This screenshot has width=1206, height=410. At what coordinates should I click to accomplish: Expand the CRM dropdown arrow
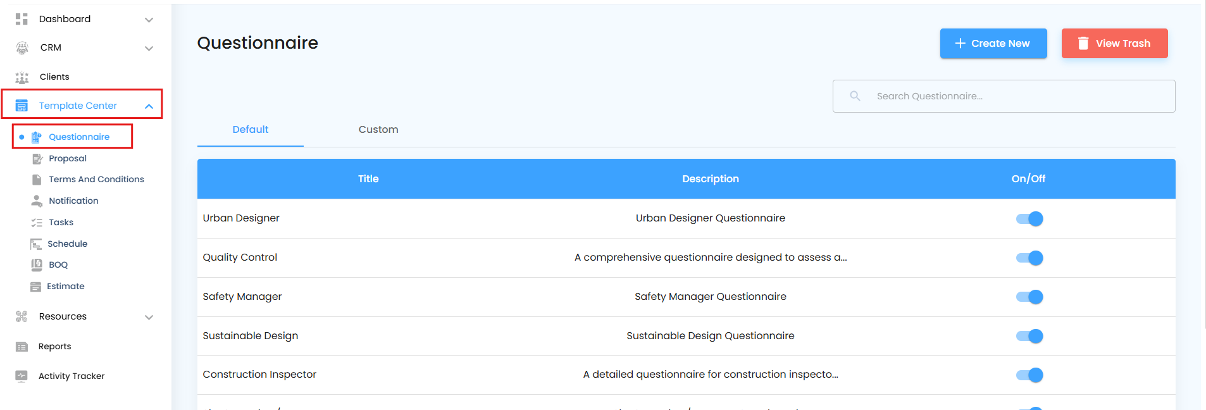149,48
